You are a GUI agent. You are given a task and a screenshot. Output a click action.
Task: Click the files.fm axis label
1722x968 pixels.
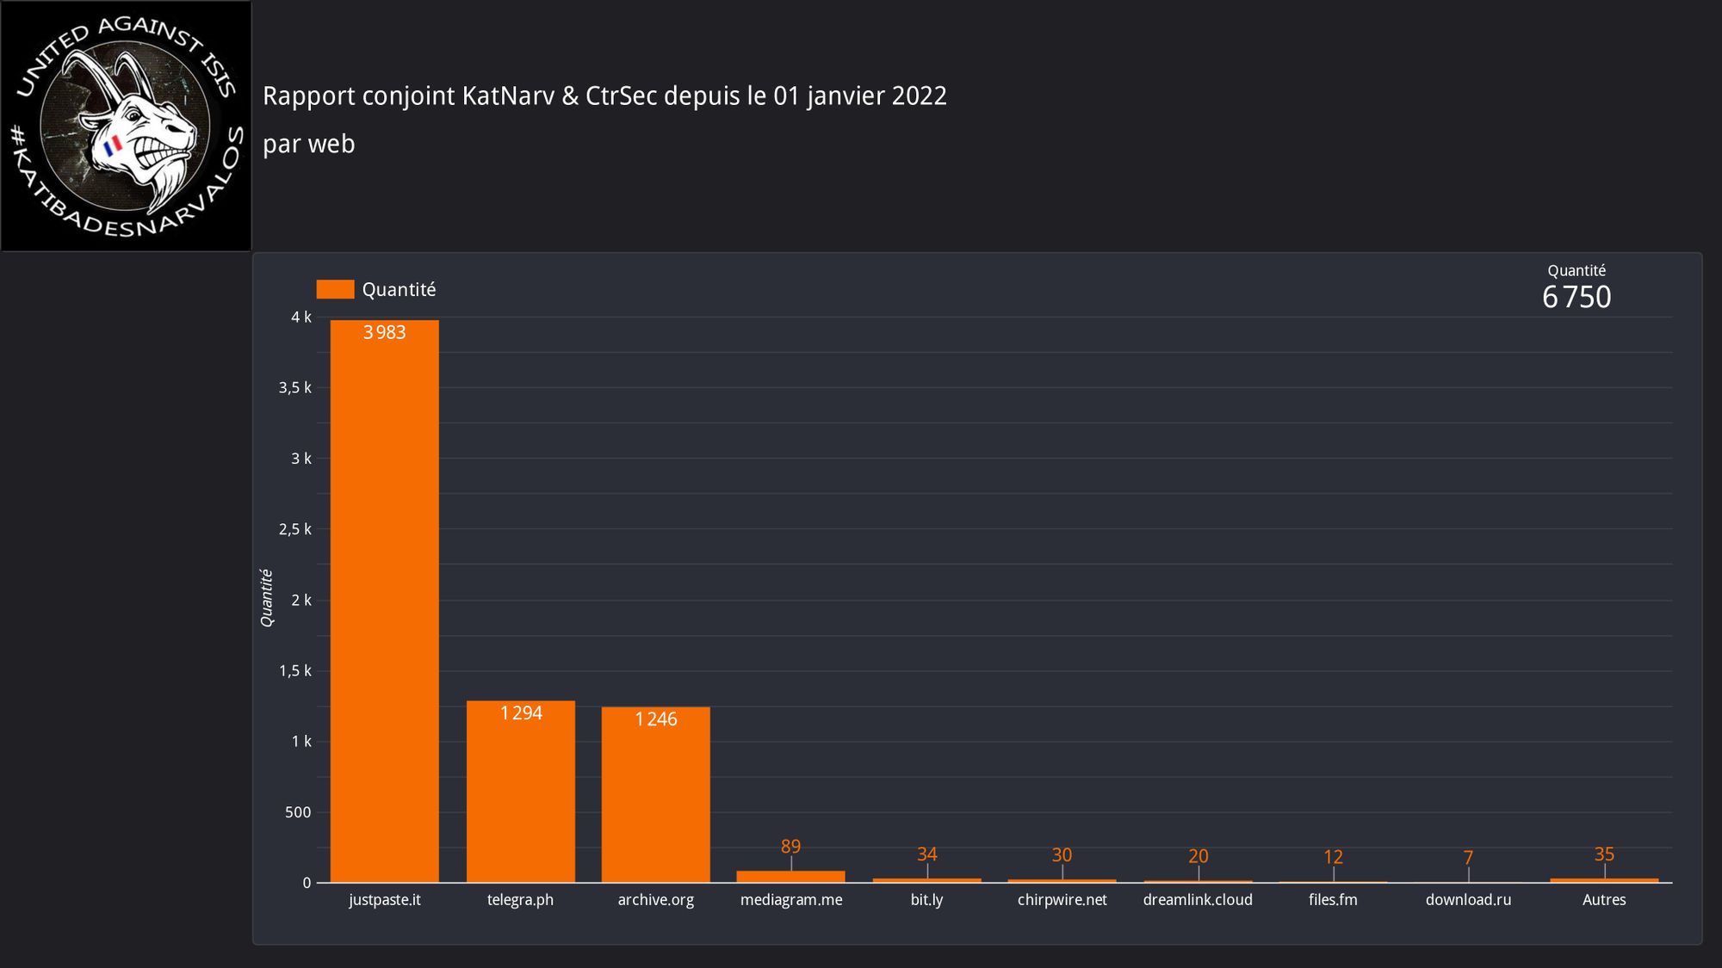tap(1333, 900)
